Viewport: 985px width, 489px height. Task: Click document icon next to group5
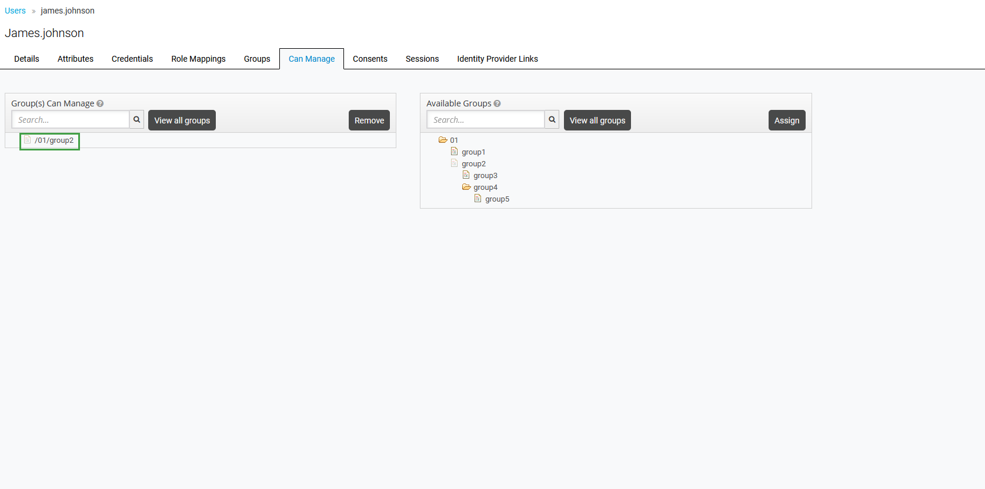coord(478,199)
